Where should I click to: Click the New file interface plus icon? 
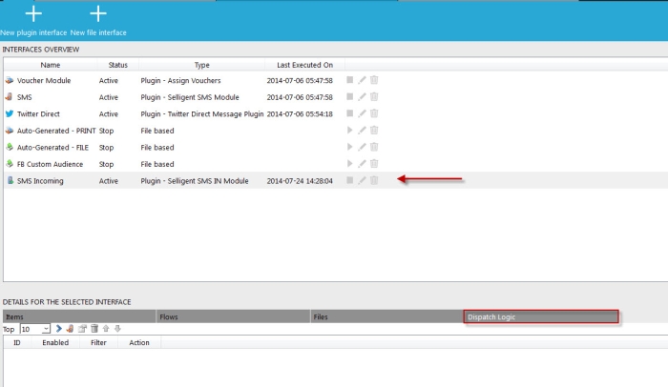click(x=97, y=14)
